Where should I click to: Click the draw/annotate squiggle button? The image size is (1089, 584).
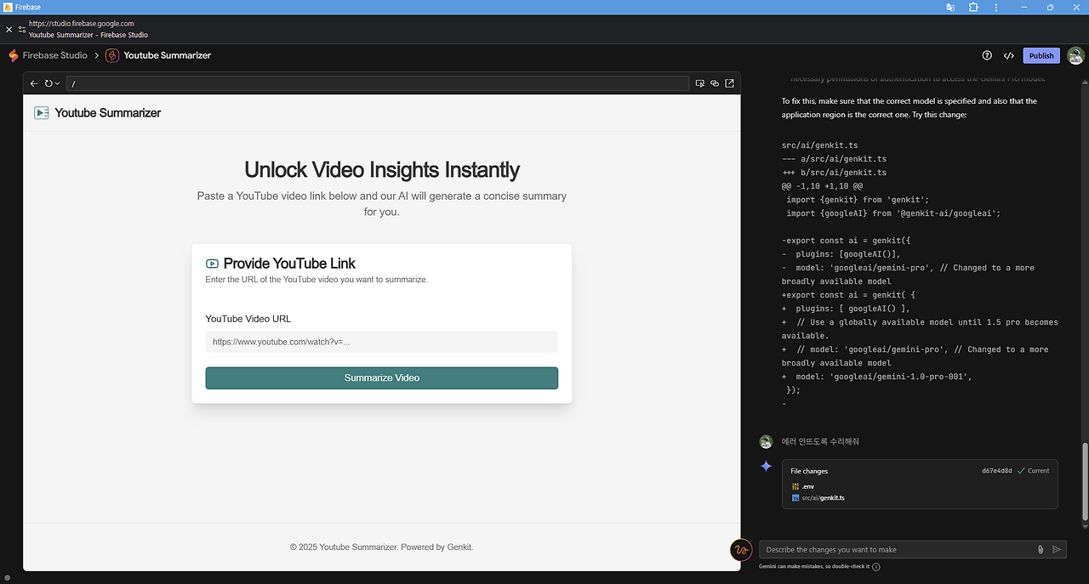pos(741,549)
